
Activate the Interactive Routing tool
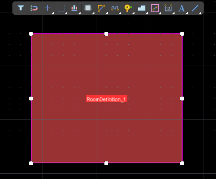pos(101,8)
